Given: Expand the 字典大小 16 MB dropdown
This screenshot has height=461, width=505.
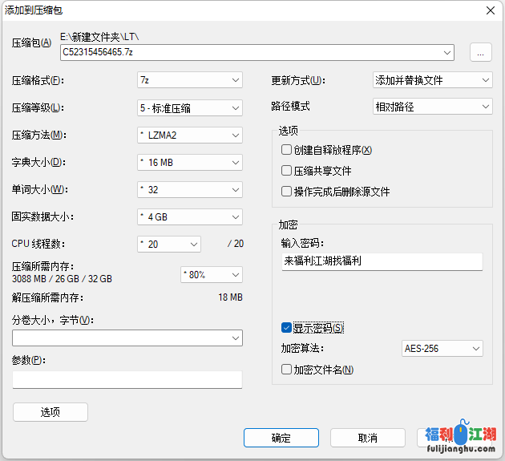Looking at the screenshot, I should coord(190,162).
